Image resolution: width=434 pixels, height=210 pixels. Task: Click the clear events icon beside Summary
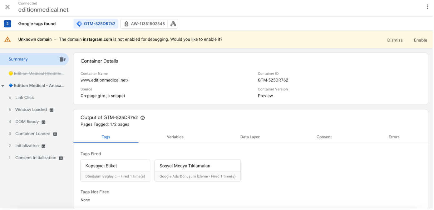click(x=62, y=59)
